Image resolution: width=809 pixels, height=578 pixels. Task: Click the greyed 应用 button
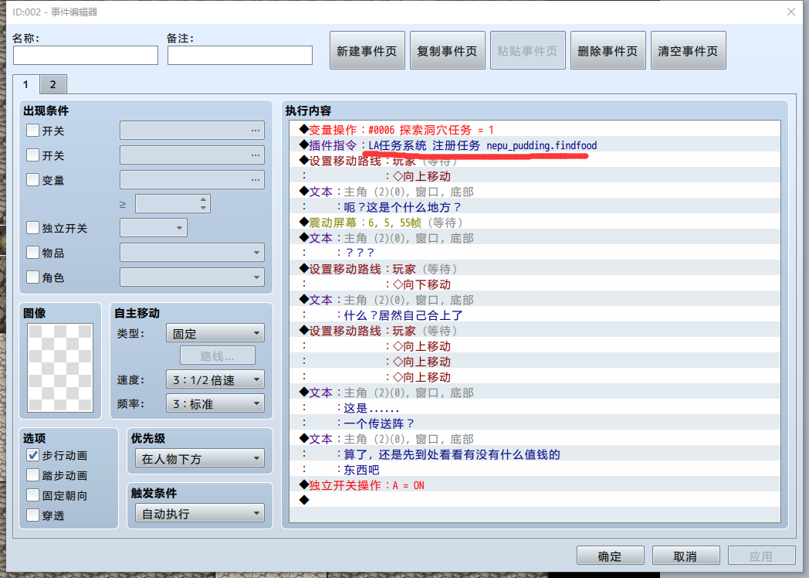click(x=761, y=556)
